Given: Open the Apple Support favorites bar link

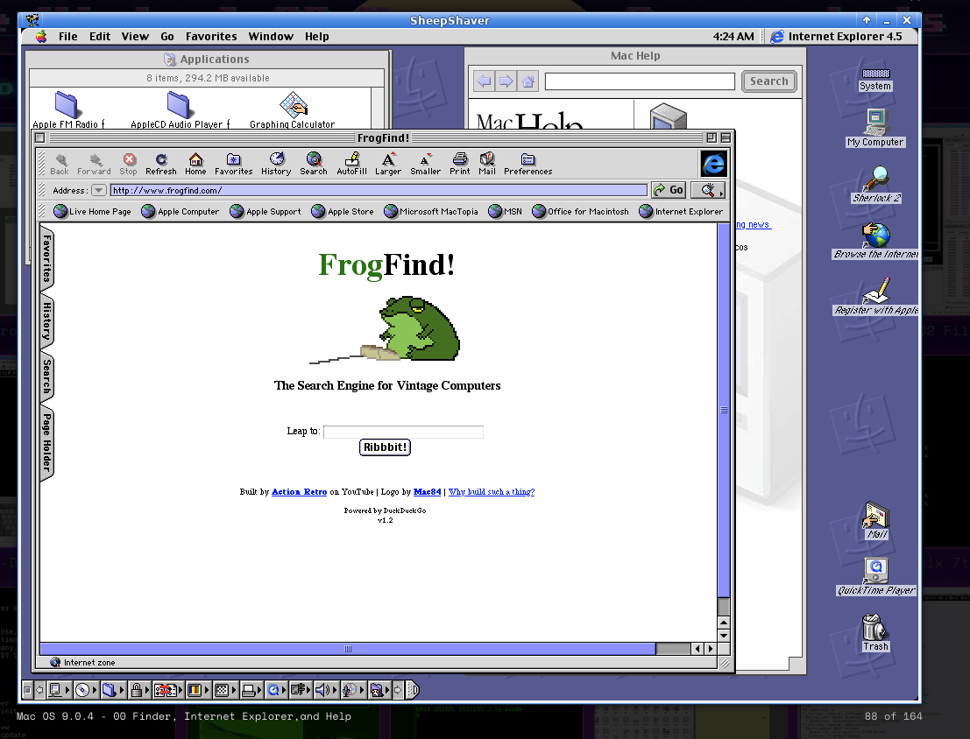Looking at the screenshot, I should (266, 212).
